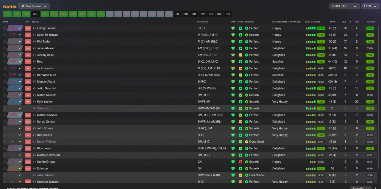Click João Cancelo's Exceptional morale icon
Image resolution: width=381 pixels, height=189 pixels.
pyautogui.click(x=246, y=175)
